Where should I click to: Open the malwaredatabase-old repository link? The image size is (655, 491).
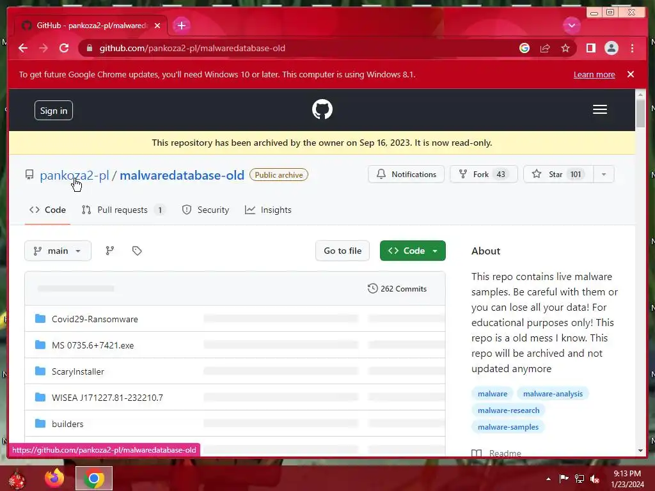(x=182, y=175)
